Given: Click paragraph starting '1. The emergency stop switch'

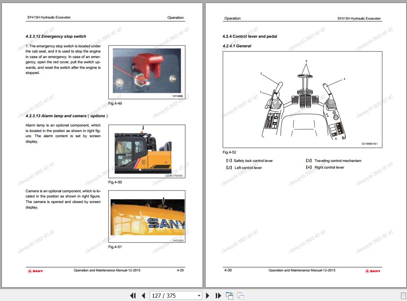Looking at the screenshot, I should (63, 60).
